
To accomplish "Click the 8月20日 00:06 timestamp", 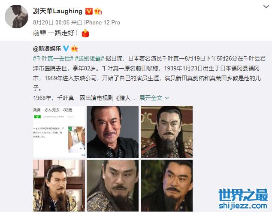I will [x=51, y=23].
